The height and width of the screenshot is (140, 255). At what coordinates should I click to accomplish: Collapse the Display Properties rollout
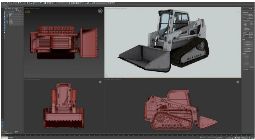[247, 55]
